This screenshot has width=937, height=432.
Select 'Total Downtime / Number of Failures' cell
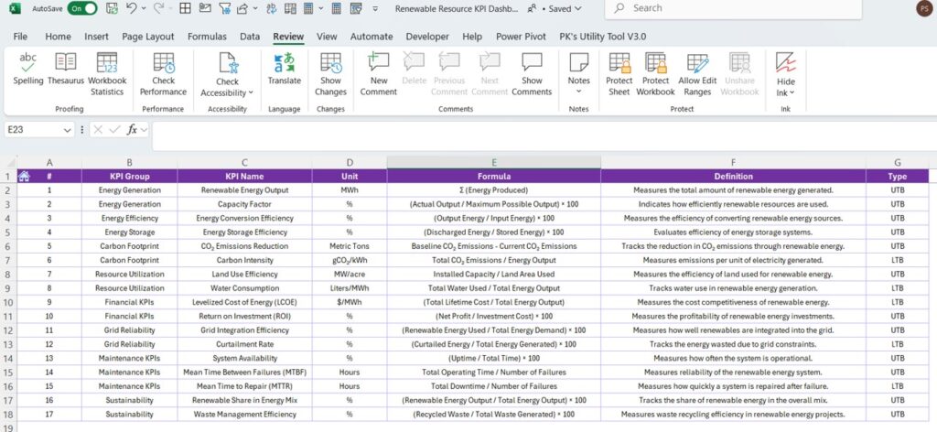point(494,386)
